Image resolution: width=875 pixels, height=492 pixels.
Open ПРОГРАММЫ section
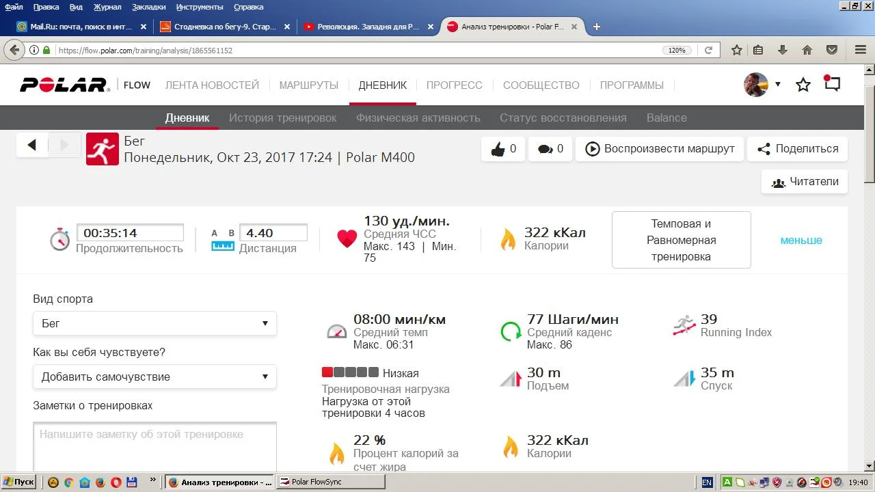(x=632, y=85)
